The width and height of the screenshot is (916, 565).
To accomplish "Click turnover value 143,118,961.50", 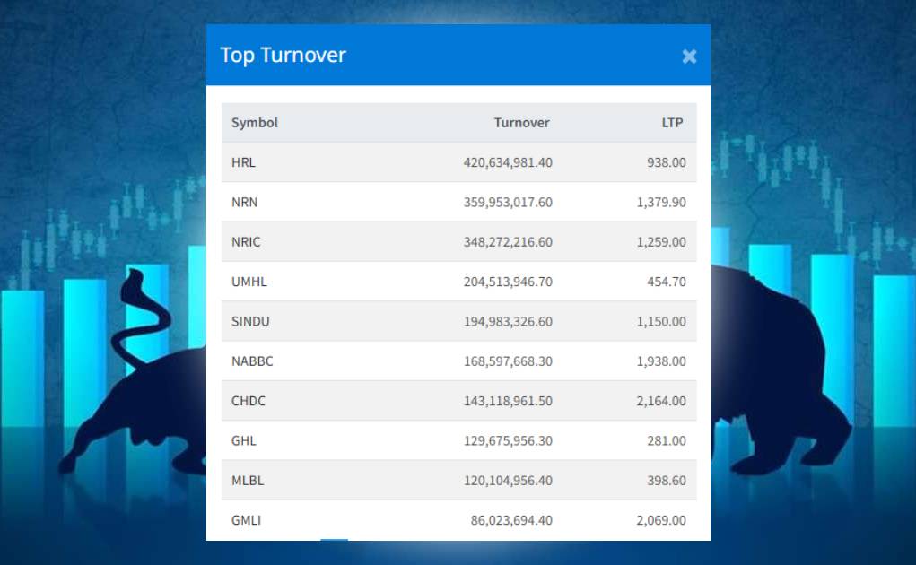I will [508, 401].
